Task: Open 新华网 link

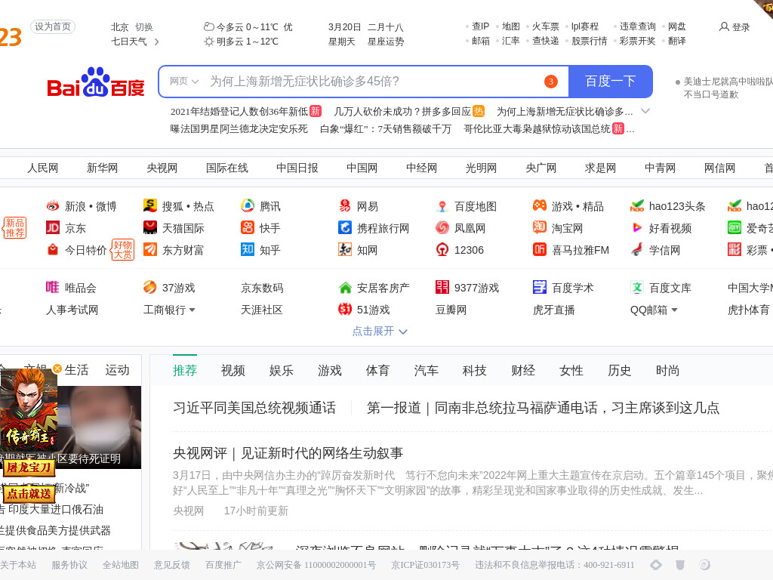Action: point(103,168)
